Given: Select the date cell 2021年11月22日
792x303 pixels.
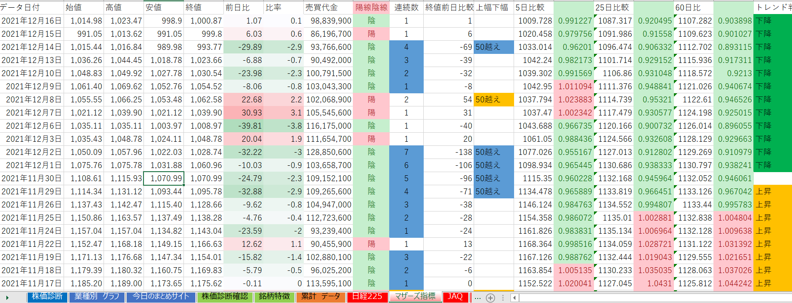Looking at the screenshot, I should coord(32,244).
